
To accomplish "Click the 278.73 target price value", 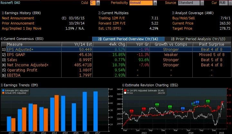I will click(225, 28).
